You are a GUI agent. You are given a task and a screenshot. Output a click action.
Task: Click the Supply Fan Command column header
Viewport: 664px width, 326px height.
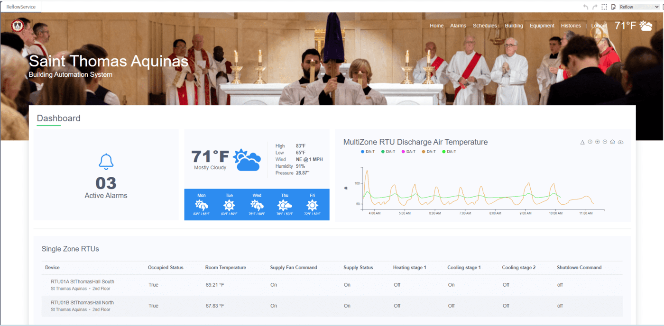(x=294, y=268)
